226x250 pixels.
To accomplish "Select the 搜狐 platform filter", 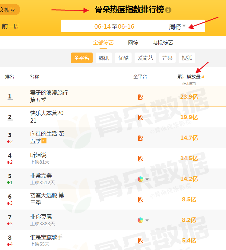I will pyautogui.click(x=187, y=58).
